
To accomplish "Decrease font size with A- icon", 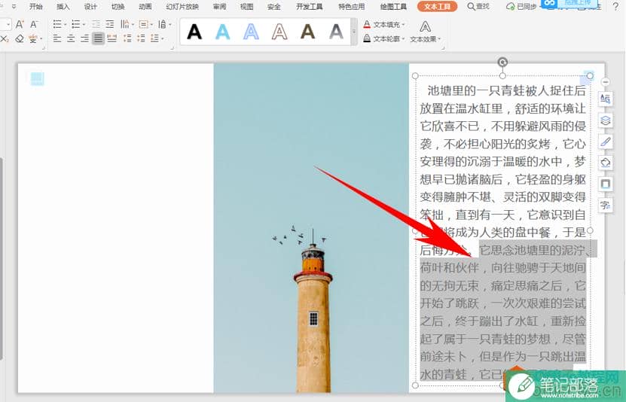I will (x=35, y=25).
